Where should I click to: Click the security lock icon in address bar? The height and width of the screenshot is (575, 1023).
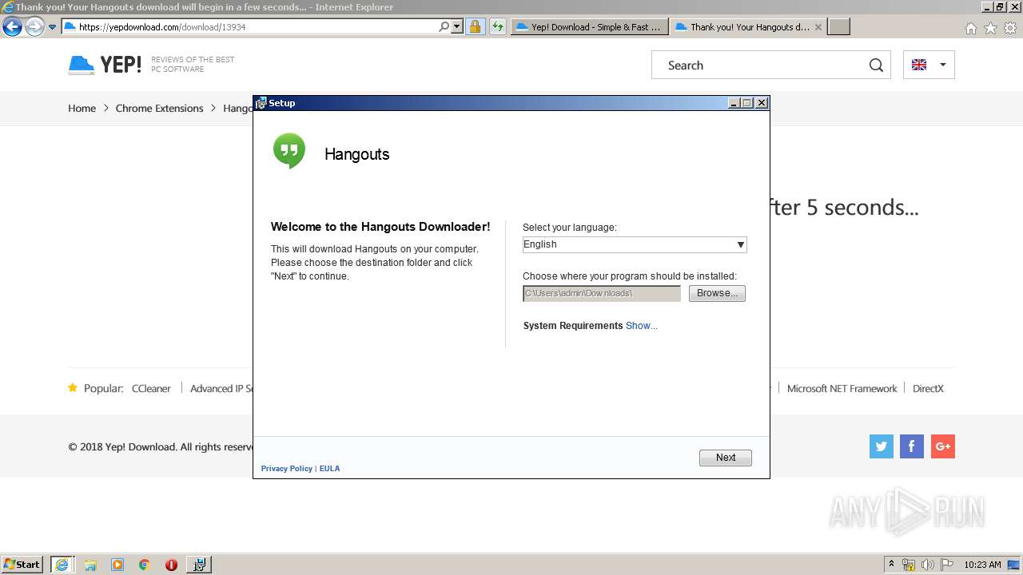coord(475,26)
